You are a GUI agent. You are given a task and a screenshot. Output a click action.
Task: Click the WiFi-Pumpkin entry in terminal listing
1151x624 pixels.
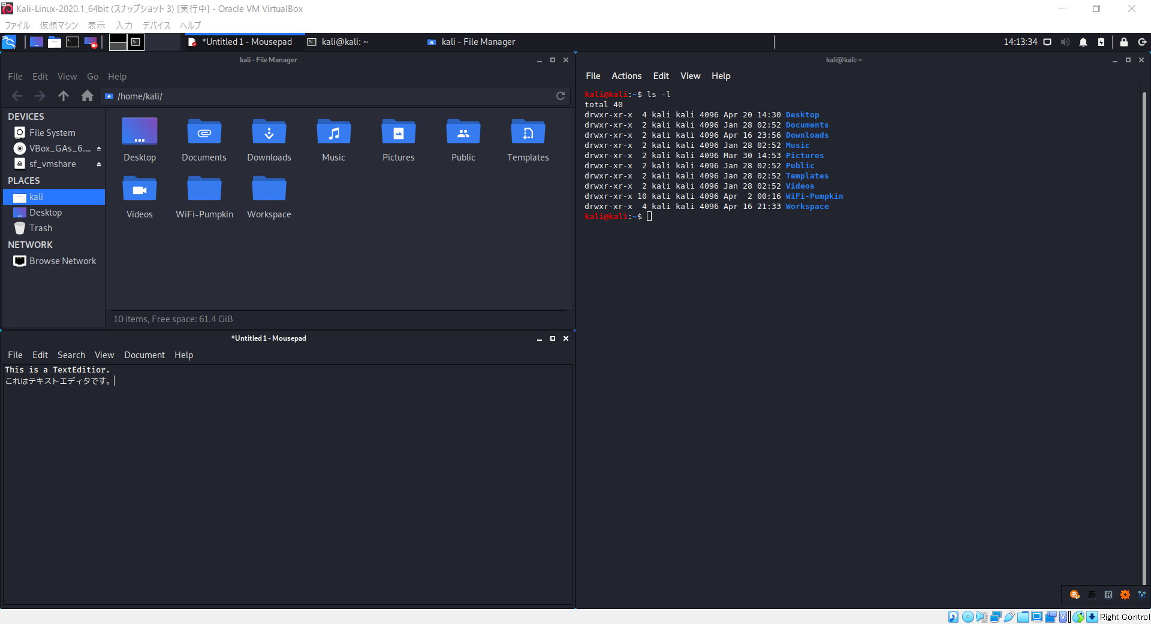(814, 196)
